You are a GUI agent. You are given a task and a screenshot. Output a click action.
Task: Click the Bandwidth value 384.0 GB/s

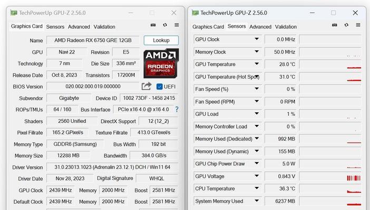click(154, 155)
